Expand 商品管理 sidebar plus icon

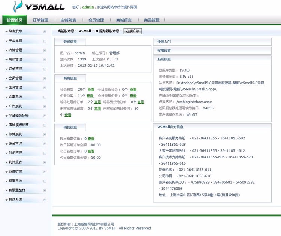pyautogui.click(x=45, y=60)
